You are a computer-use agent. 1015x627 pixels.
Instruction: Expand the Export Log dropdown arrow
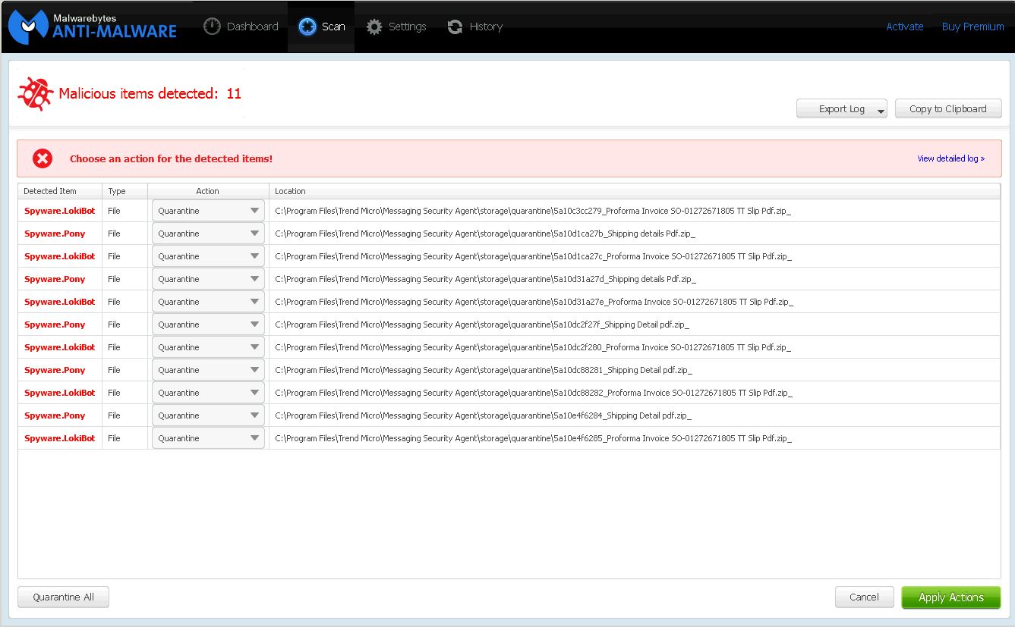[x=881, y=110]
